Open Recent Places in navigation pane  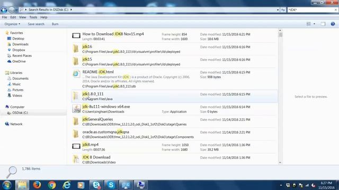click(20, 55)
